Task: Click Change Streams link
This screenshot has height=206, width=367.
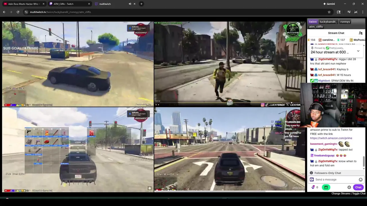Action: point(341,194)
